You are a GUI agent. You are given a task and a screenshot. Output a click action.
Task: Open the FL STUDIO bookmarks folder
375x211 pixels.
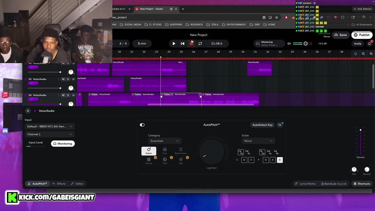click(153, 25)
